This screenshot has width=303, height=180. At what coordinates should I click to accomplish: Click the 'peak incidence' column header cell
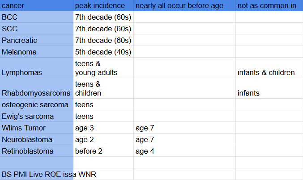[103, 6]
